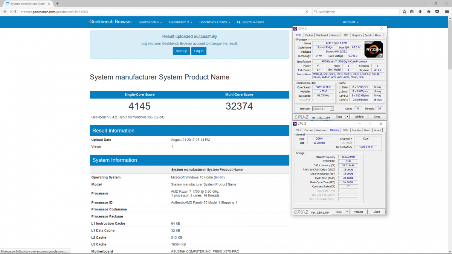Open the Pocket icon in toolbar

pyautogui.click(x=437, y=12)
